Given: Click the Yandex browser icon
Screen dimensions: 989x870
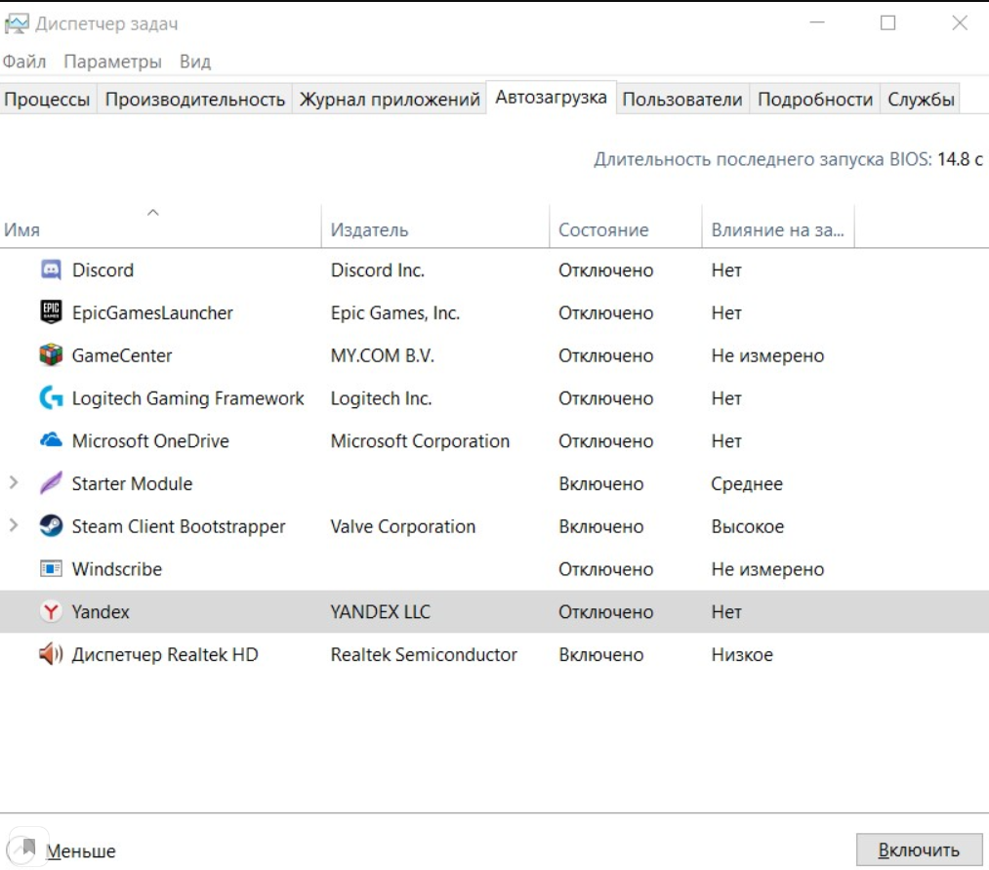Looking at the screenshot, I should point(51,611).
